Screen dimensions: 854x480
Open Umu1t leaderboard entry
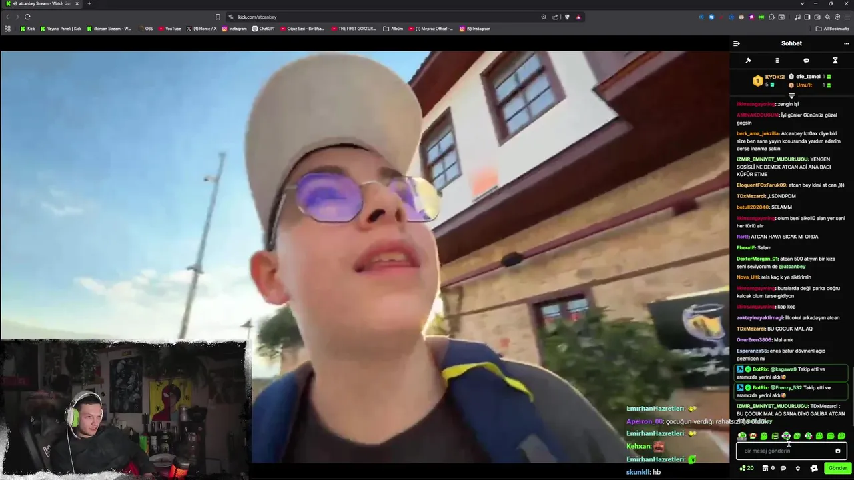click(809, 85)
